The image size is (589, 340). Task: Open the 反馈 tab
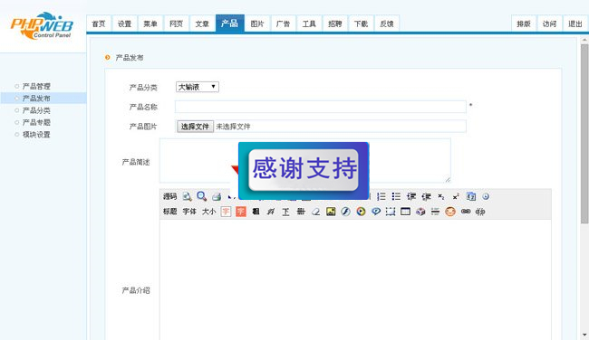[x=387, y=24]
